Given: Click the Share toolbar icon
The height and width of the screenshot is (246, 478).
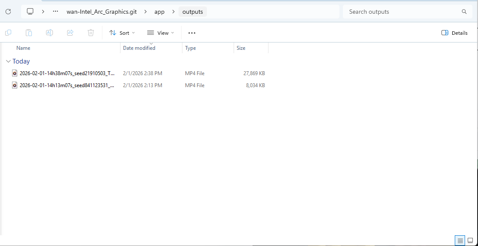Looking at the screenshot, I should 70,33.
